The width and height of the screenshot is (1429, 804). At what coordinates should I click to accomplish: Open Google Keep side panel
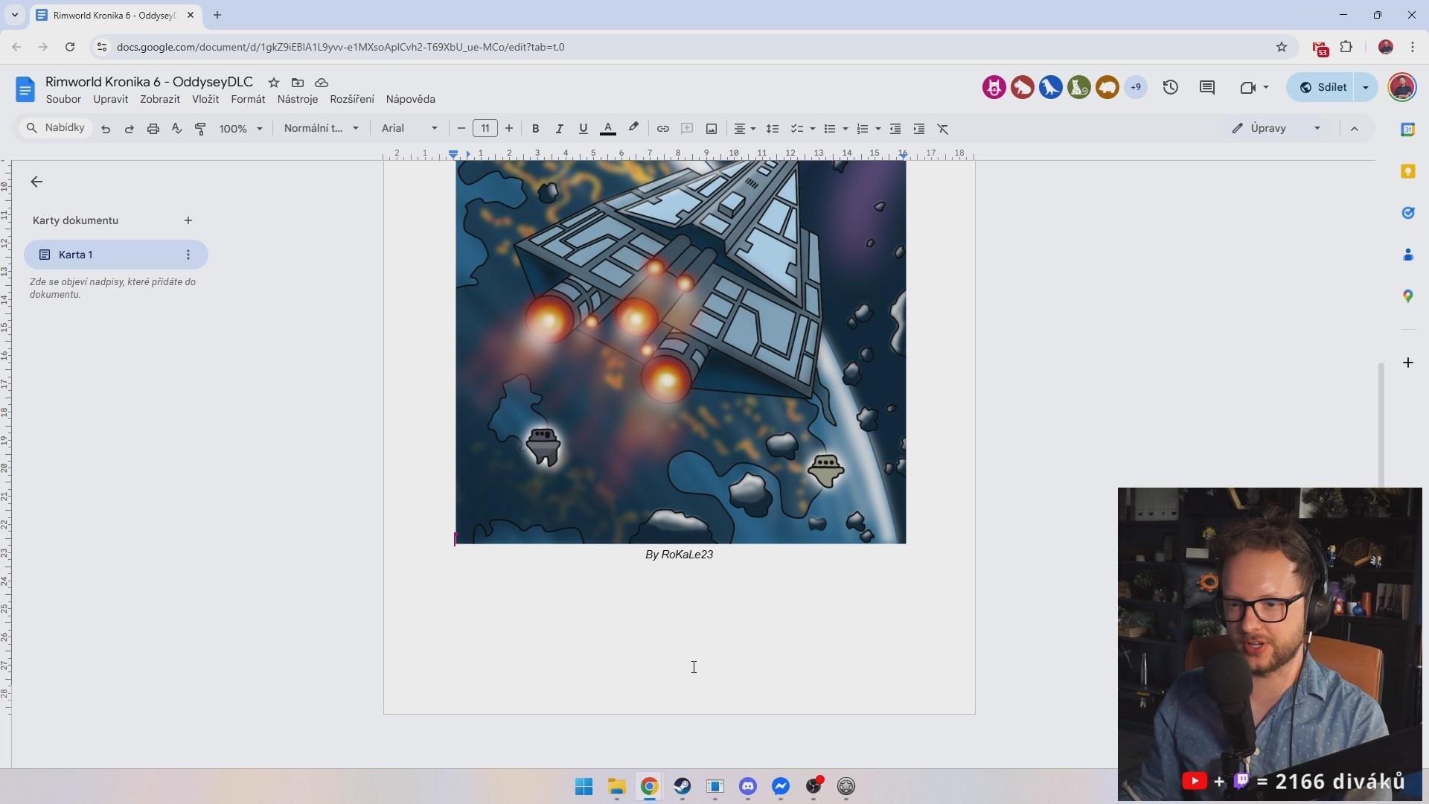coord(1408,171)
